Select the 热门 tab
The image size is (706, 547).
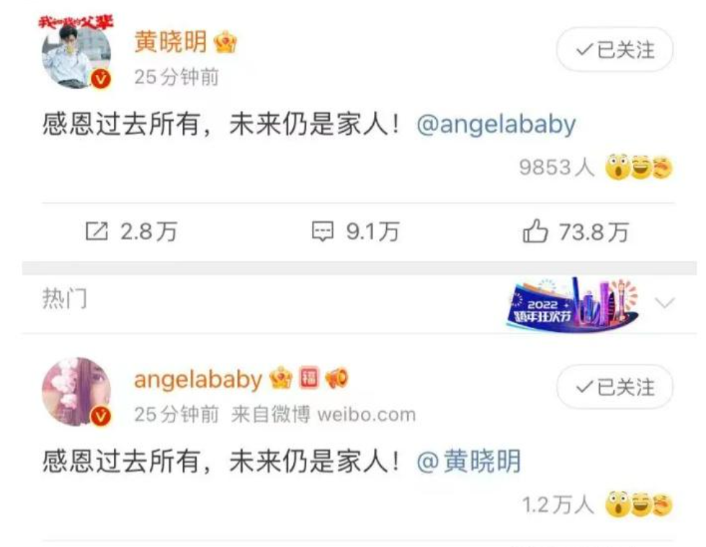pos(65,299)
